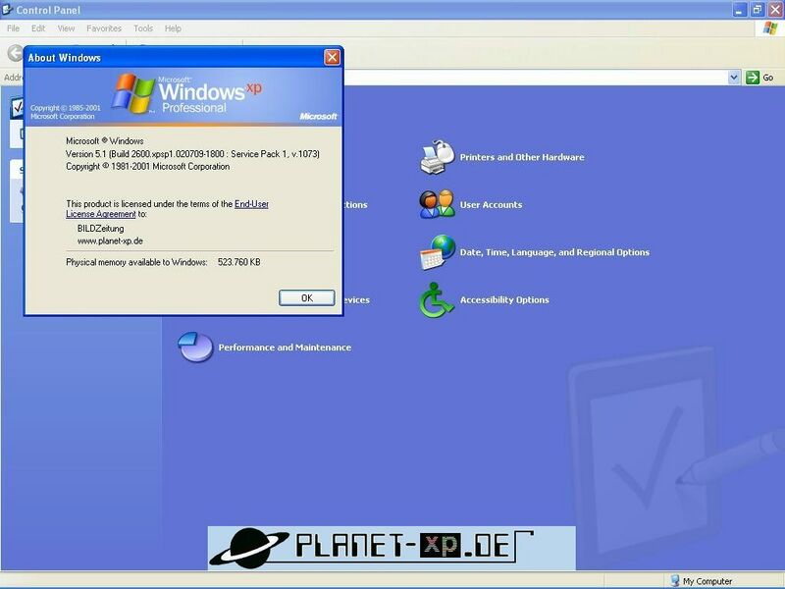Open the End-User License Agreement link
Screen dimensions: 785x589
[x=251, y=204]
